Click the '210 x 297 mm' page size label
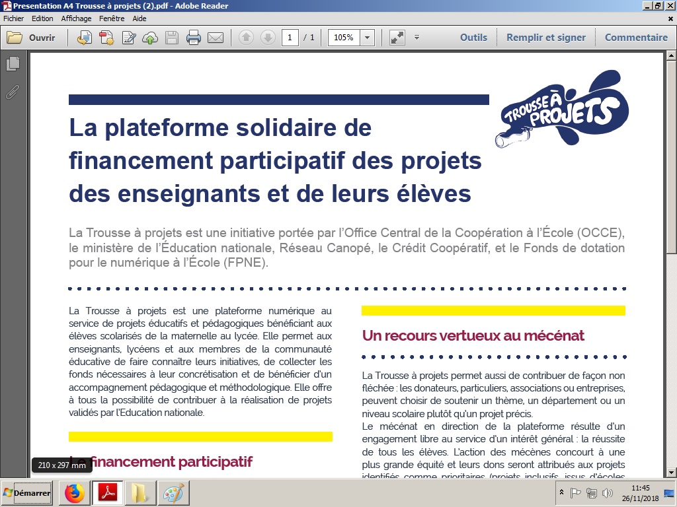Screen dimensions: 677x507 click(x=61, y=465)
